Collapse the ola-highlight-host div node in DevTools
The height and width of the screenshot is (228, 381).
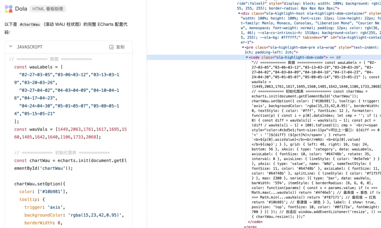point(239,14)
